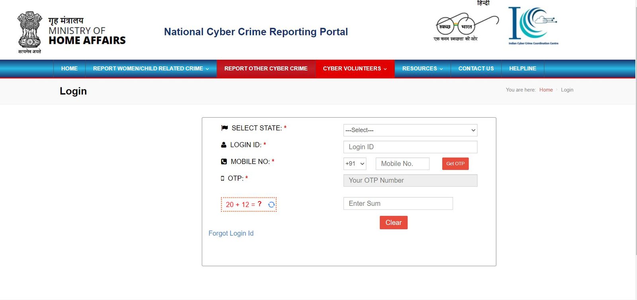Viewport: 637px width, 300px height.
Task: Click the Ministry of Home Affairs emblem logo
Action: (30, 32)
